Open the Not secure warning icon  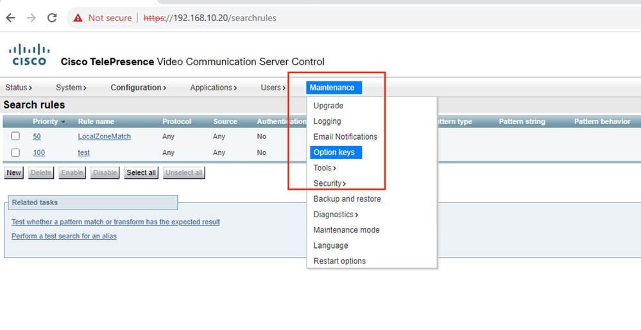pos(78,18)
